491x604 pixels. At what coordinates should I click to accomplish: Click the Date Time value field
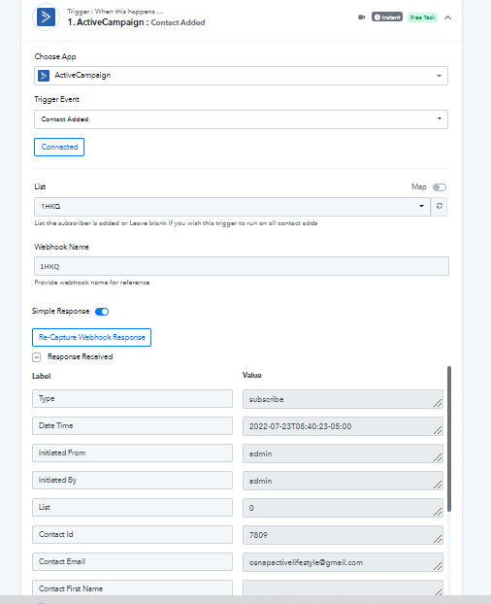coord(343,426)
